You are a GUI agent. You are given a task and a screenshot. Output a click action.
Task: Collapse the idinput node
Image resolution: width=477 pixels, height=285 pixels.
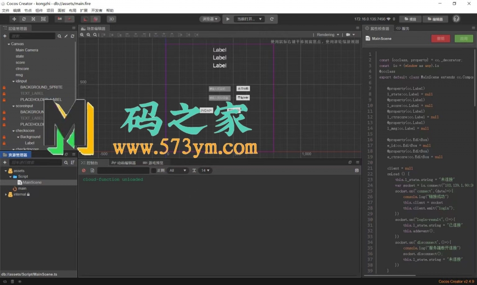coord(14,81)
